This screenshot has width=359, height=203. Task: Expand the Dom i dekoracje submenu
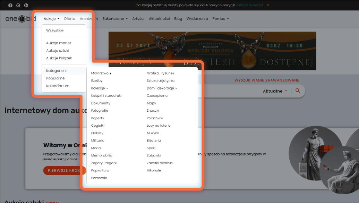pos(162,88)
